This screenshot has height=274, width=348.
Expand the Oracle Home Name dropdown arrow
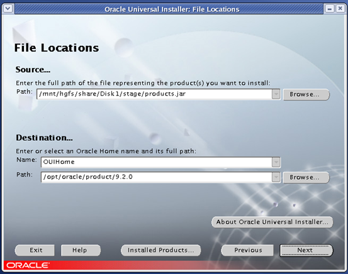coord(276,162)
